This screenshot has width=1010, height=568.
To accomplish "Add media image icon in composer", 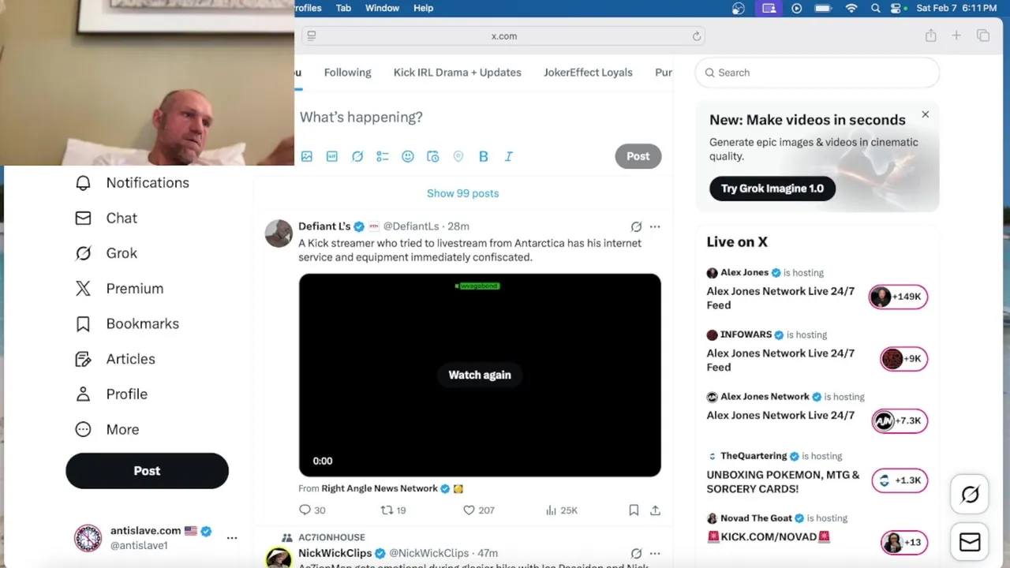I will click(307, 156).
